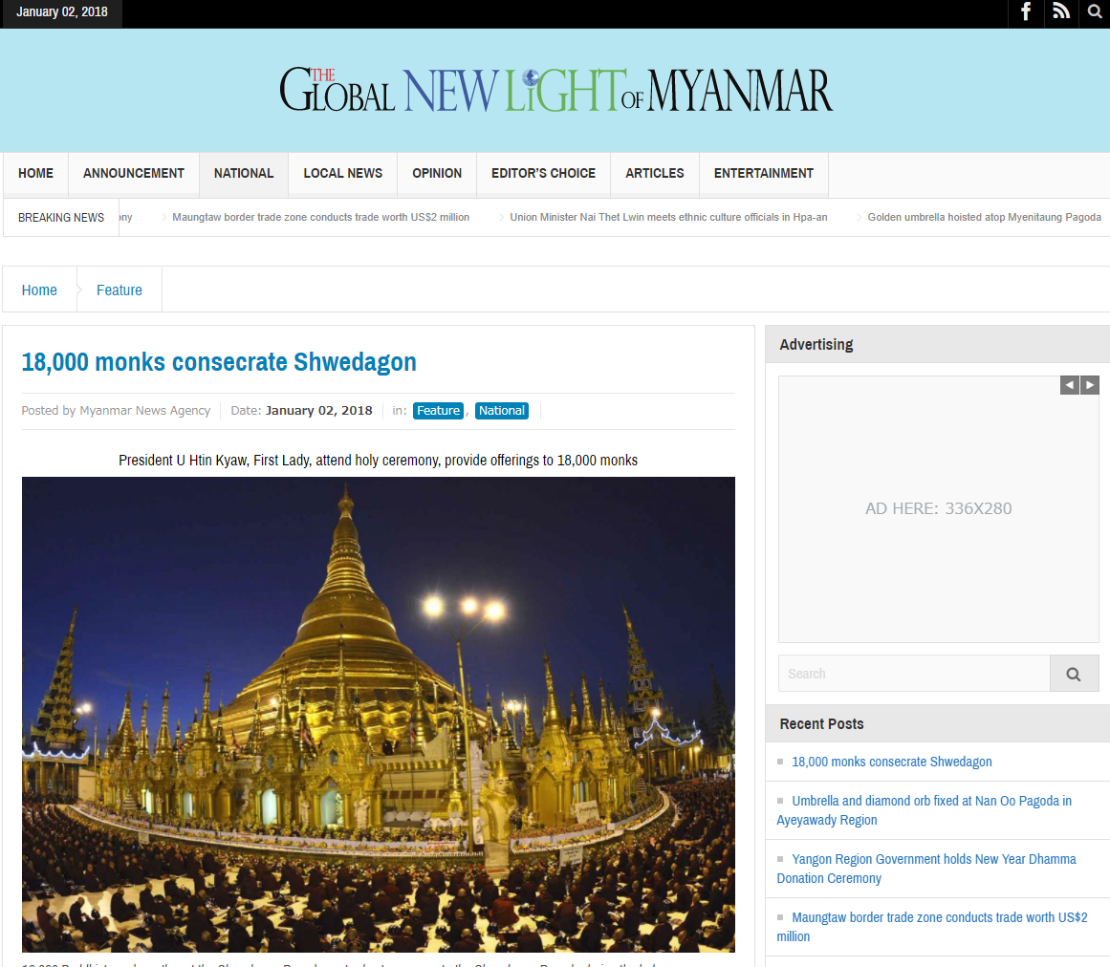The width and height of the screenshot is (1110, 967).
Task: Open recent post about Nan Oo Pagoda
Action: 925,810
